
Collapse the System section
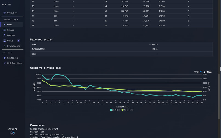8,53
